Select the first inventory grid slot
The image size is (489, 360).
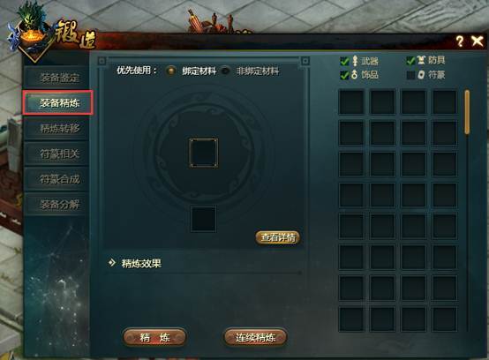351,102
